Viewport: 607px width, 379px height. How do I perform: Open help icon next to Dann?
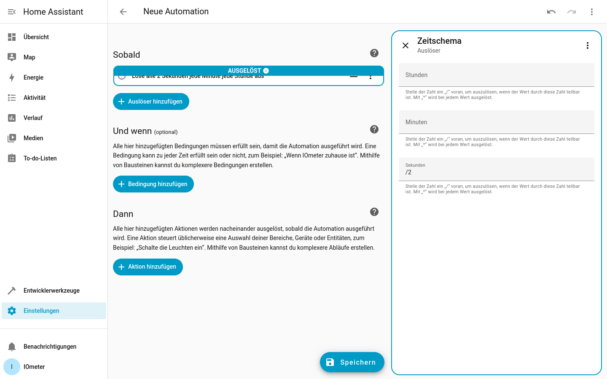click(374, 212)
